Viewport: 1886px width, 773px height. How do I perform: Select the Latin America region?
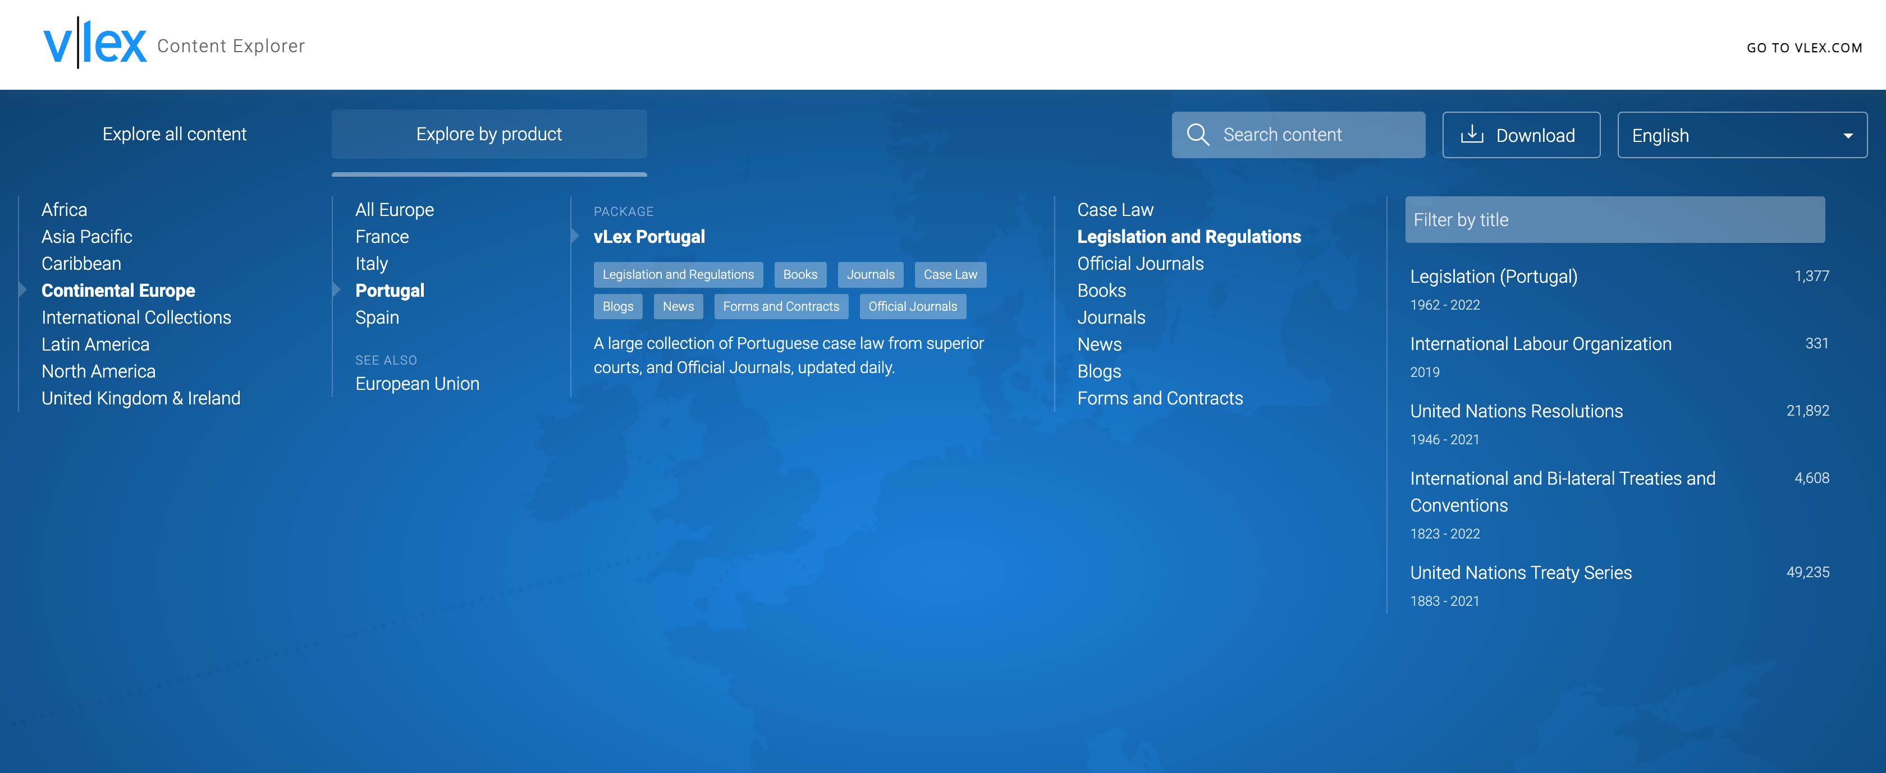(95, 344)
